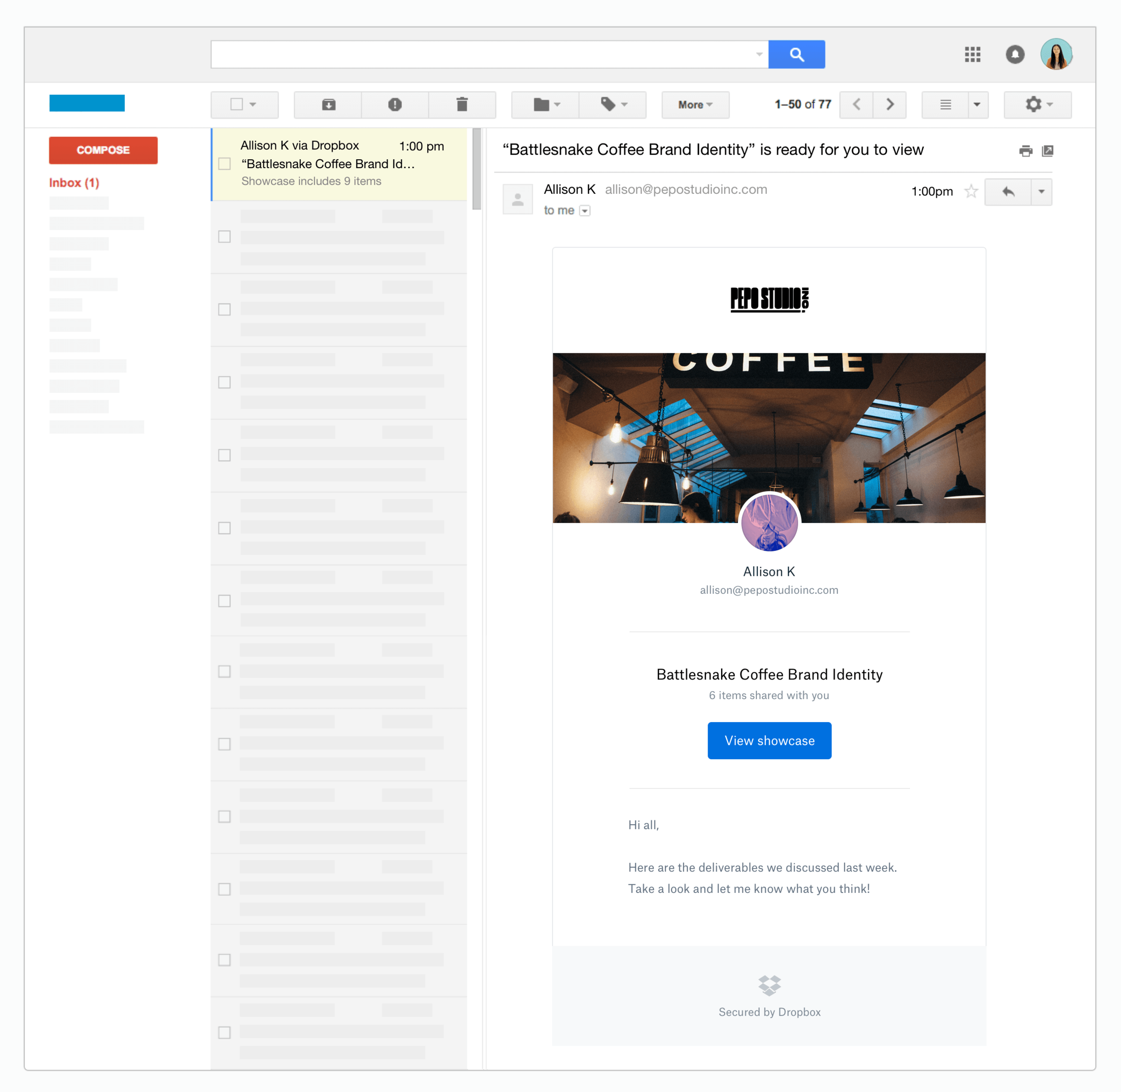Expand the pane mode dropdown arrow
The width and height of the screenshot is (1121, 1092).
coord(978,104)
